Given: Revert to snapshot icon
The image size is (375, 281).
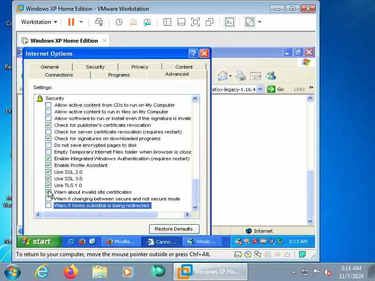Looking at the screenshot, I should point(133,22).
